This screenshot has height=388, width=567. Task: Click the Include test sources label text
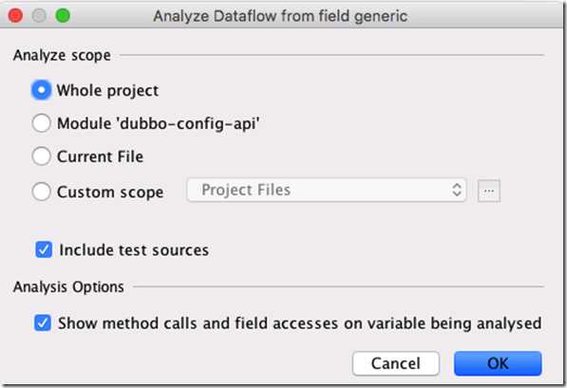coord(134,250)
